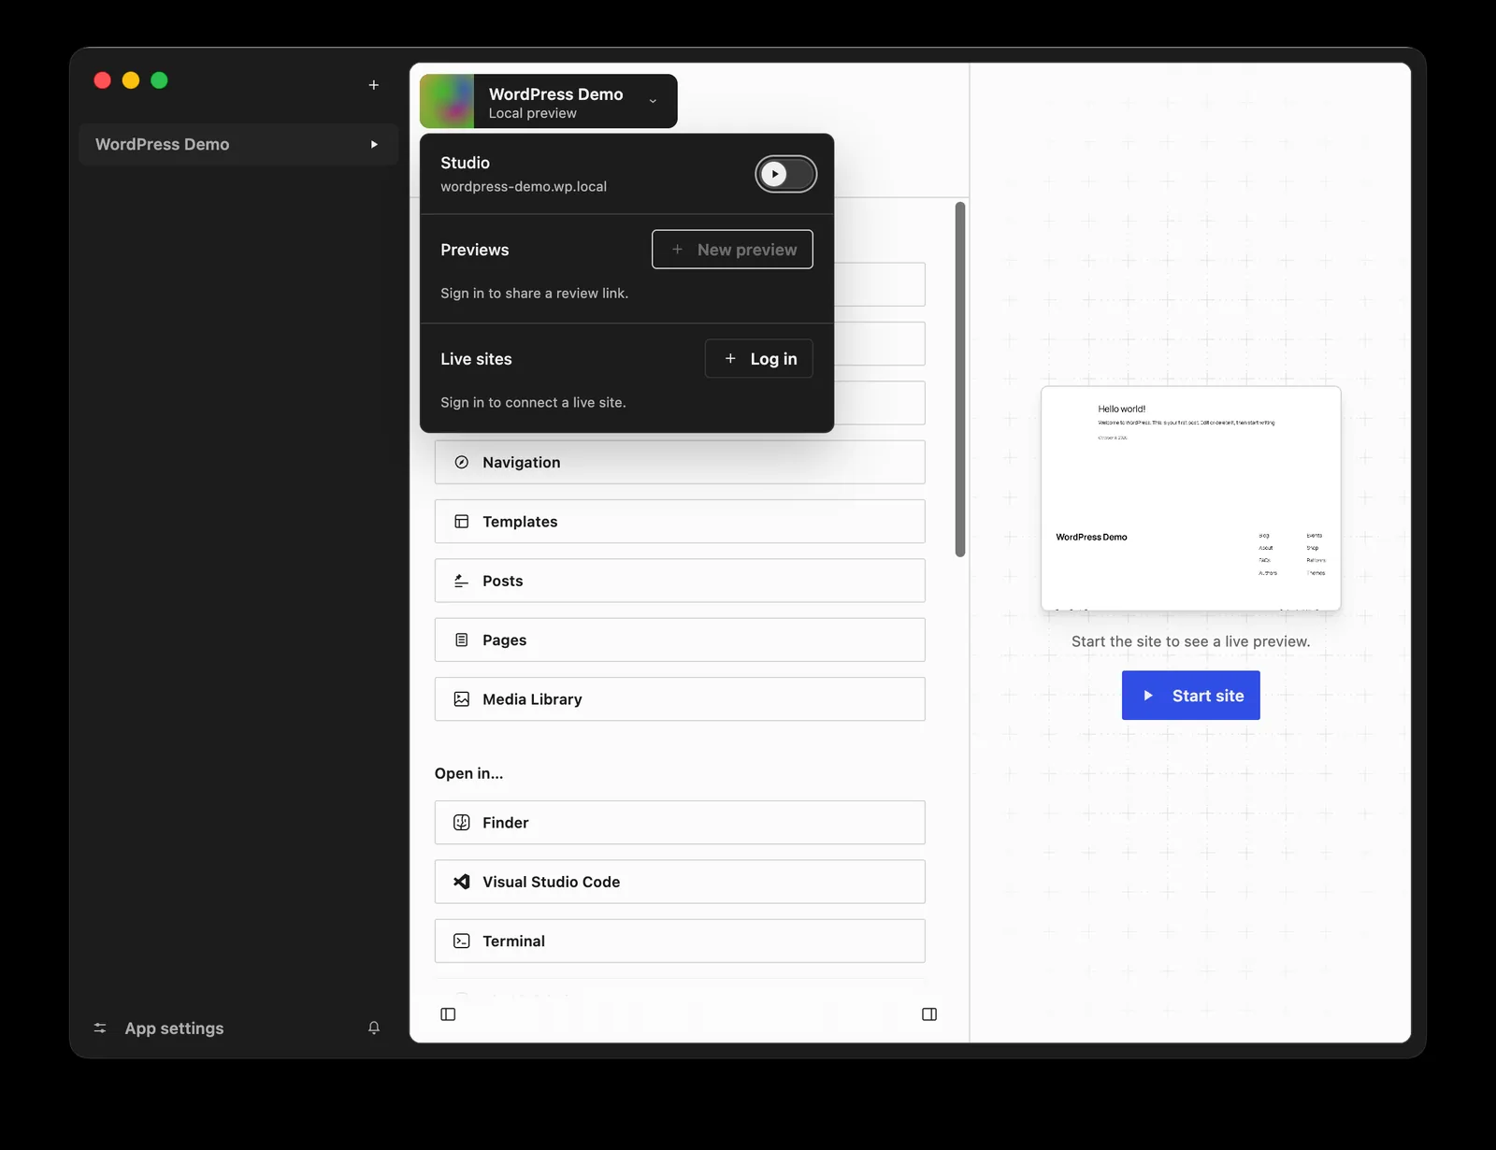Click the 'Studio' heading in the popup

[x=466, y=163]
